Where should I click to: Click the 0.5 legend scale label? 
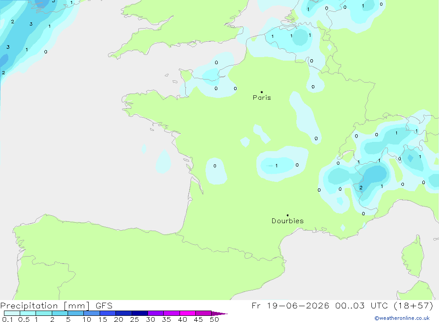24,319
